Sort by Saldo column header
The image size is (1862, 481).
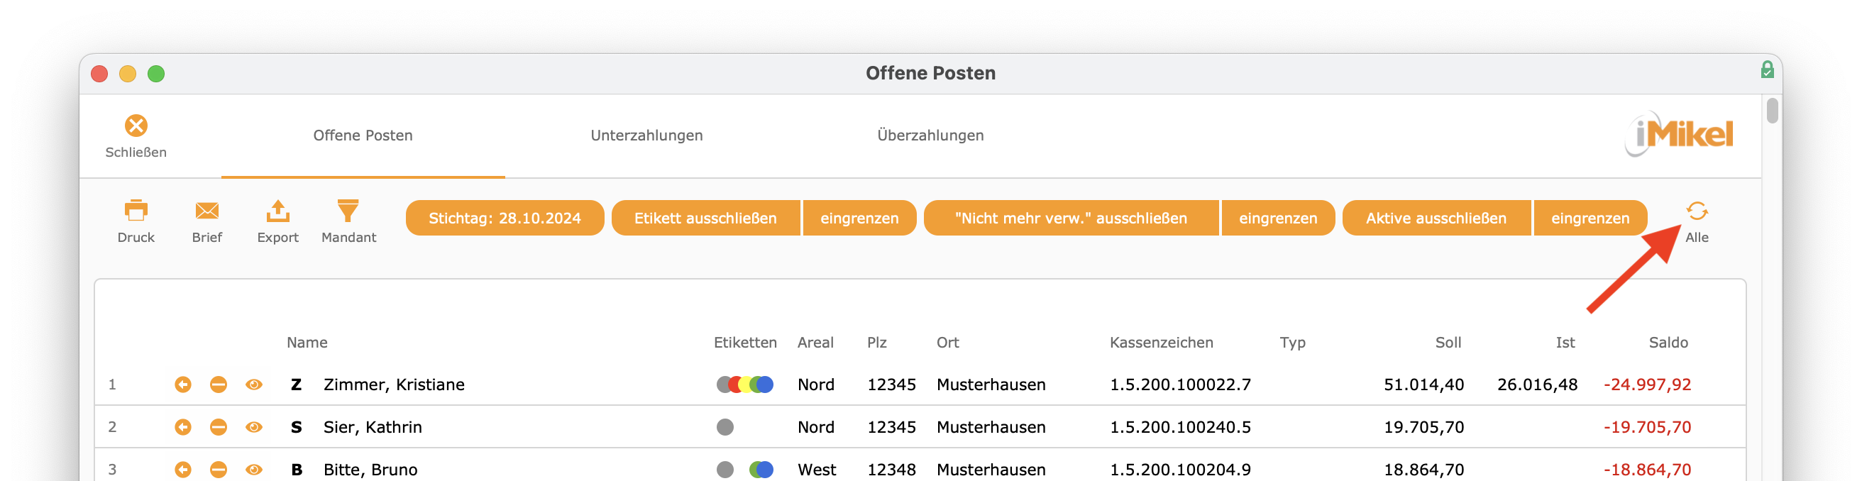[1668, 343]
